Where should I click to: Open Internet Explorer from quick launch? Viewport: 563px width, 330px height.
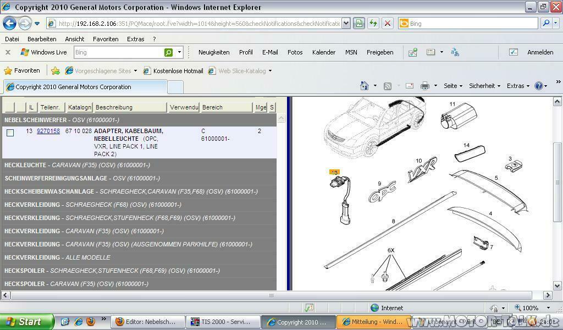click(x=78, y=321)
